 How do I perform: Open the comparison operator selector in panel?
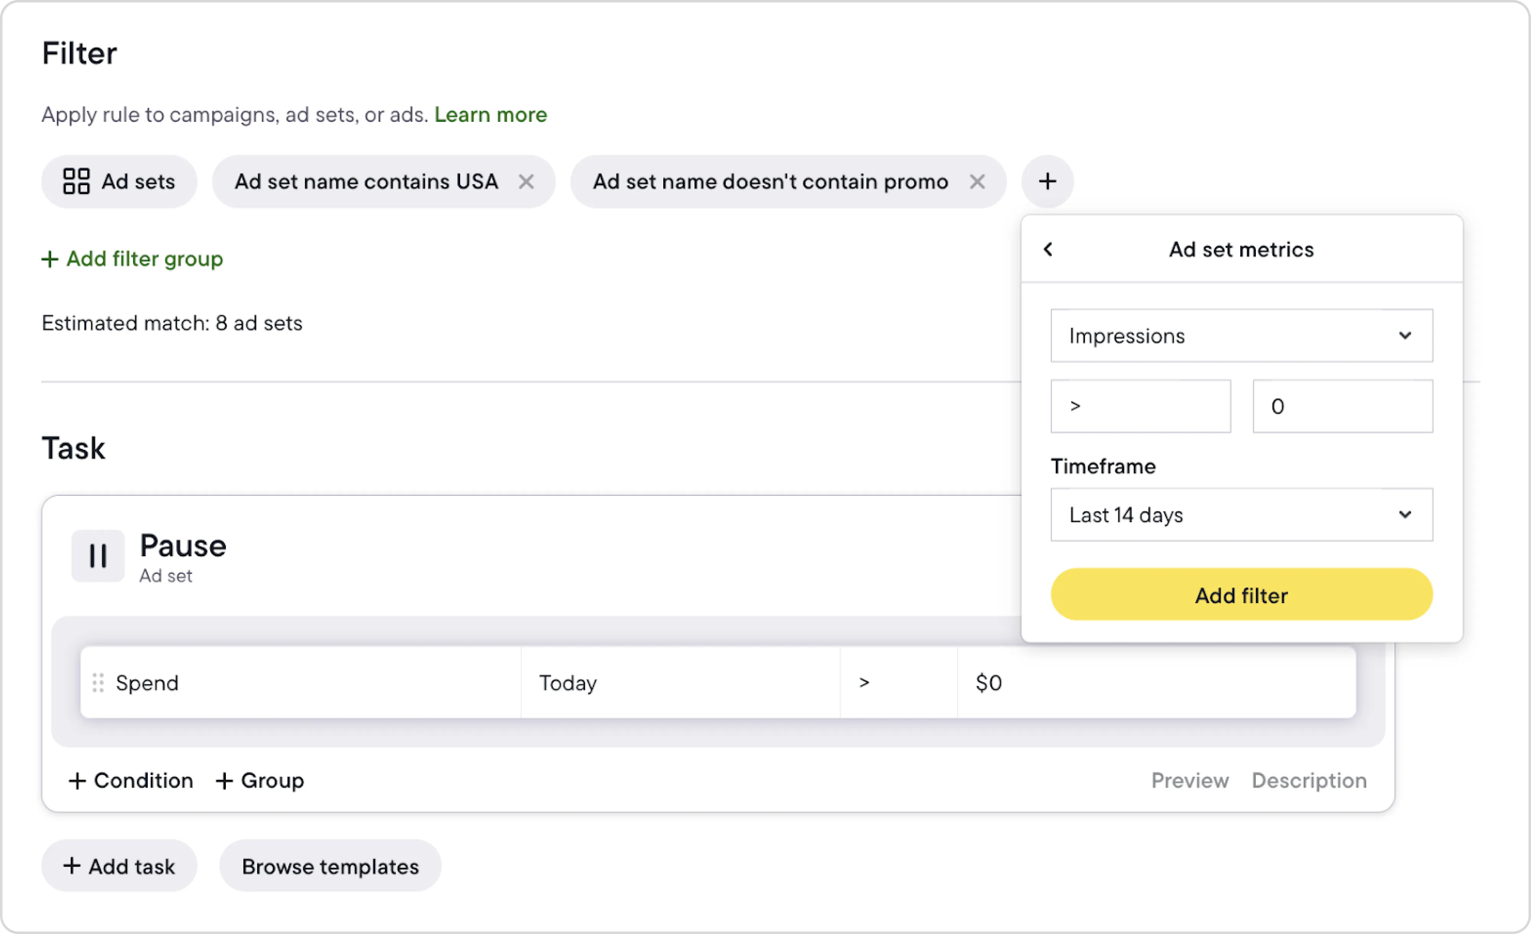1140,406
